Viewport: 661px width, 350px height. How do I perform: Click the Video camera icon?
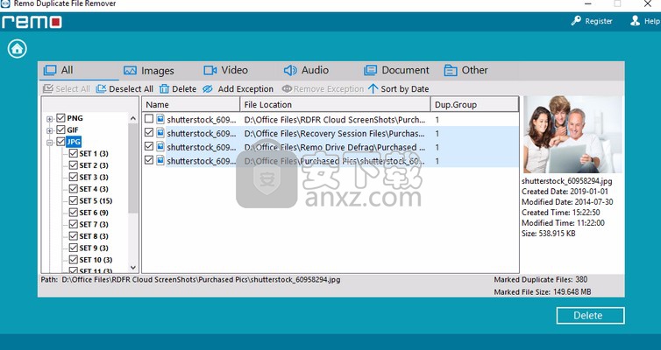[210, 70]
